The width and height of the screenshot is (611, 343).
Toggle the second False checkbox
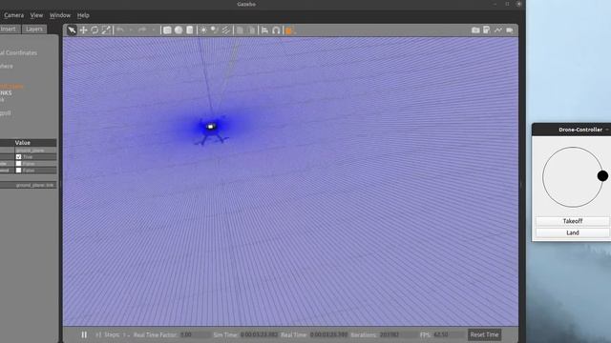tap(18, 171)
